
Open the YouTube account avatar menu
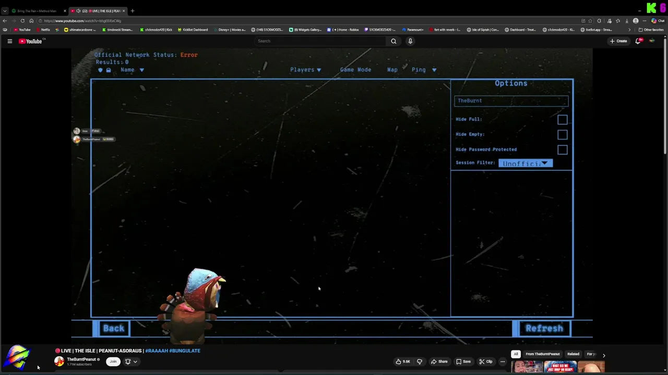coord(652,41)
